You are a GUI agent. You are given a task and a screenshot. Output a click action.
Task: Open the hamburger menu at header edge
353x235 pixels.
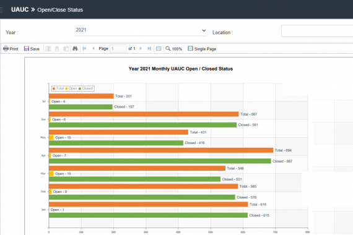pos(1,10)
